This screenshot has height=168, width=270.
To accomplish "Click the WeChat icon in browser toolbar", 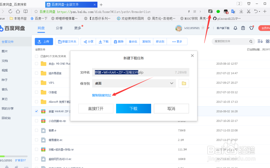I will pyautogui.click(x=218, y=12).
